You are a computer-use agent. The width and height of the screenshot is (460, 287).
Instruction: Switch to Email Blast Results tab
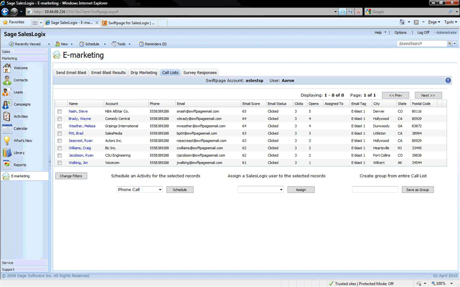[x=108, y=72]
